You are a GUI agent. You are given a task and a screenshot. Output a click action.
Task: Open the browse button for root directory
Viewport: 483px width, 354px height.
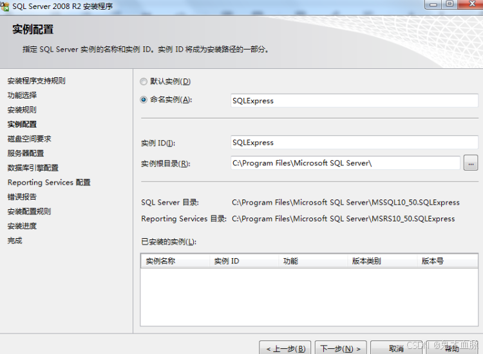(x=471, y=163)
